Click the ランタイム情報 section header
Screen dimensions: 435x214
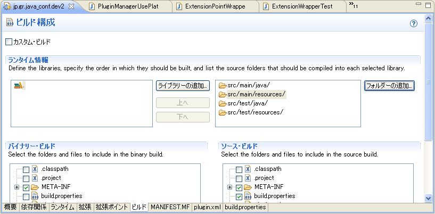(28, 60)
